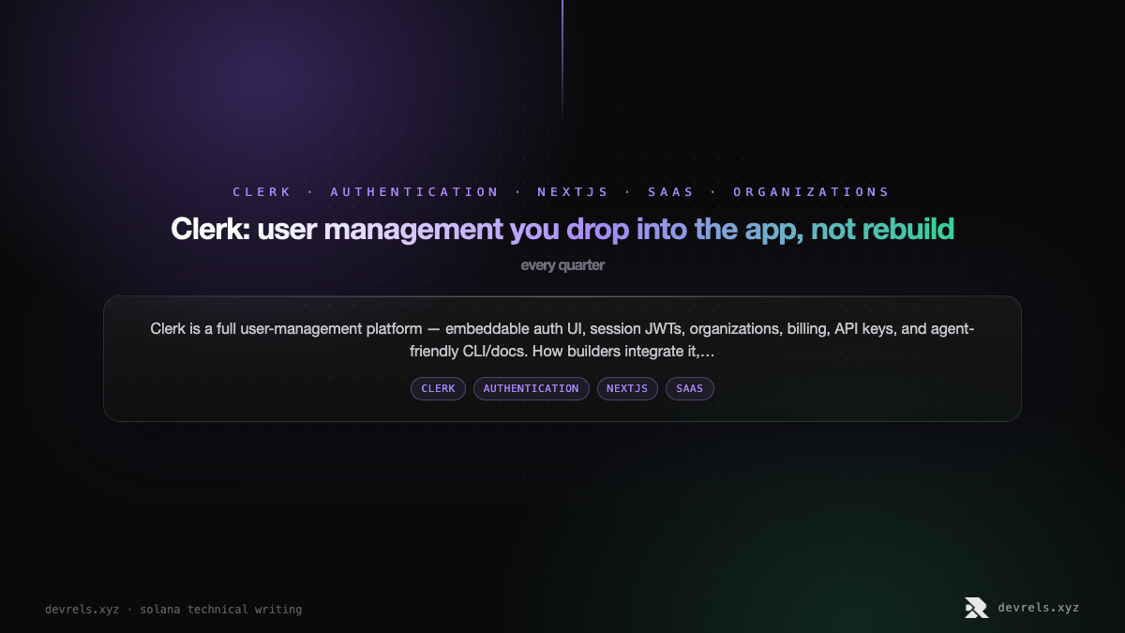Click the "SAAS" word in the top category line
The width and height of the screenshot is (1125, 633).
click(671, 192)
